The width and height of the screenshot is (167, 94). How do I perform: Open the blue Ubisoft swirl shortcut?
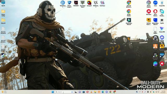63,4
